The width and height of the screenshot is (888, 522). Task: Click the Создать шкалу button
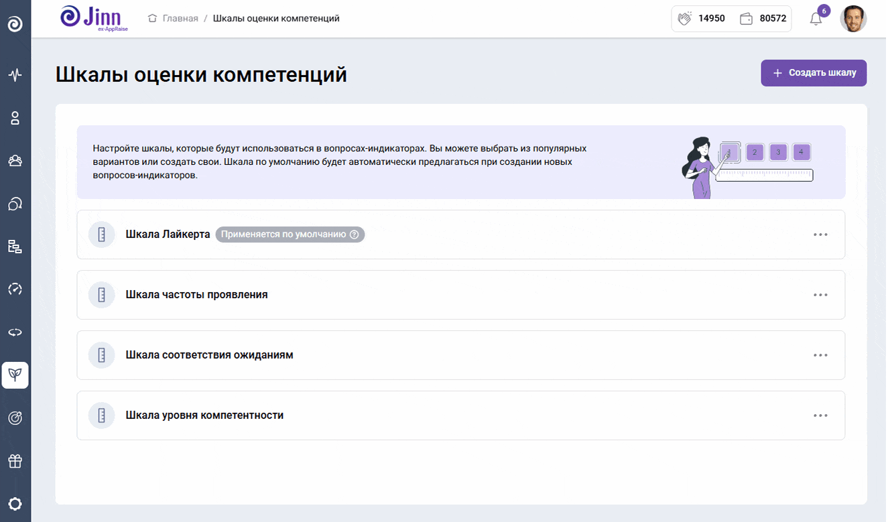pos(814,73)
